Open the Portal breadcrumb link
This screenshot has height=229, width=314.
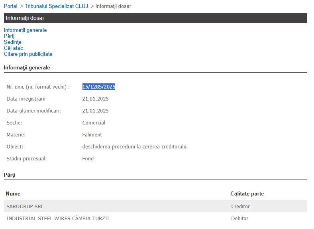point(11,6)
